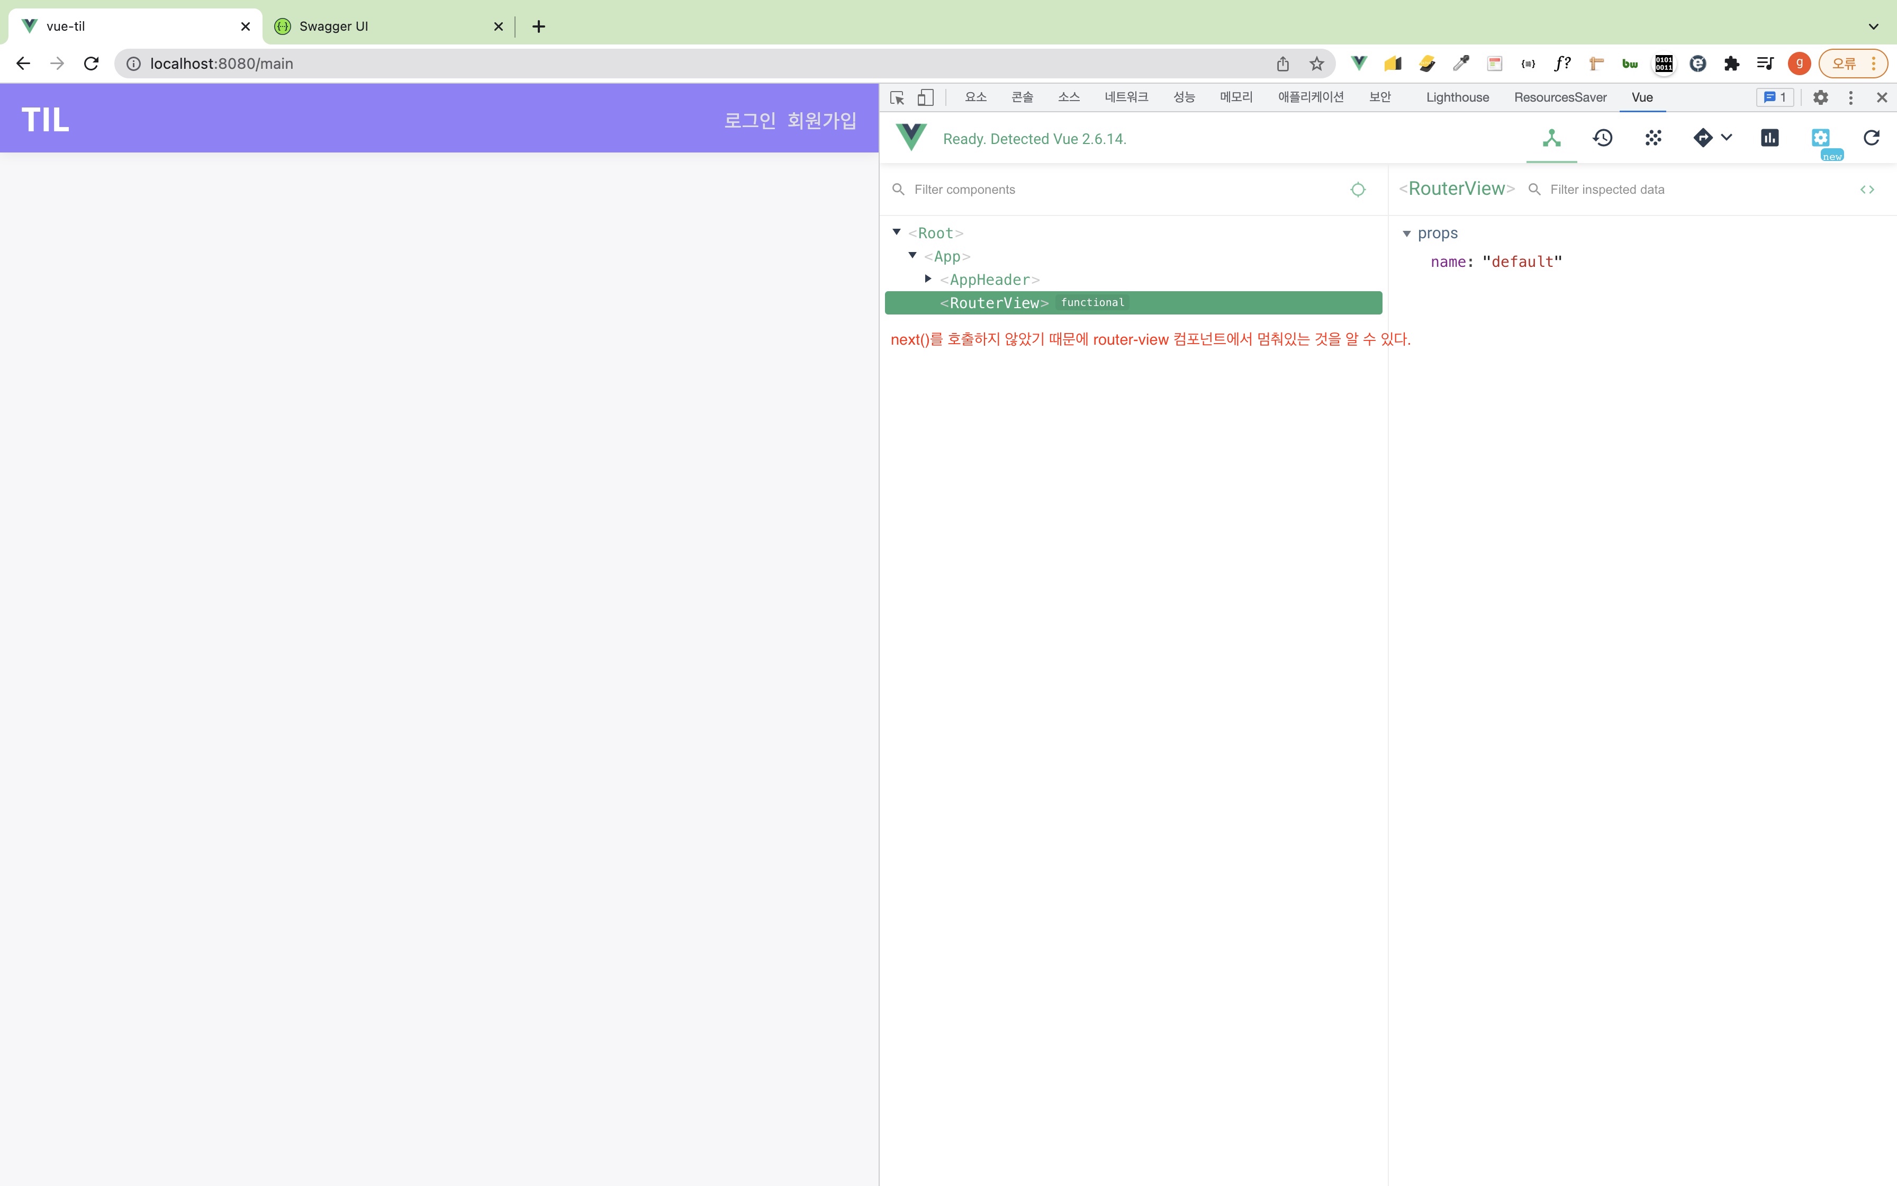Click the site information icon in address bar

(x=133, y=64)
